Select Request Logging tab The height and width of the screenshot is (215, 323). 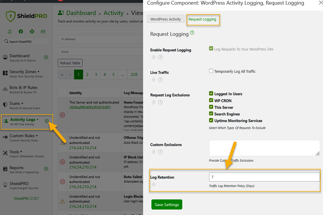tap(202, 19)
